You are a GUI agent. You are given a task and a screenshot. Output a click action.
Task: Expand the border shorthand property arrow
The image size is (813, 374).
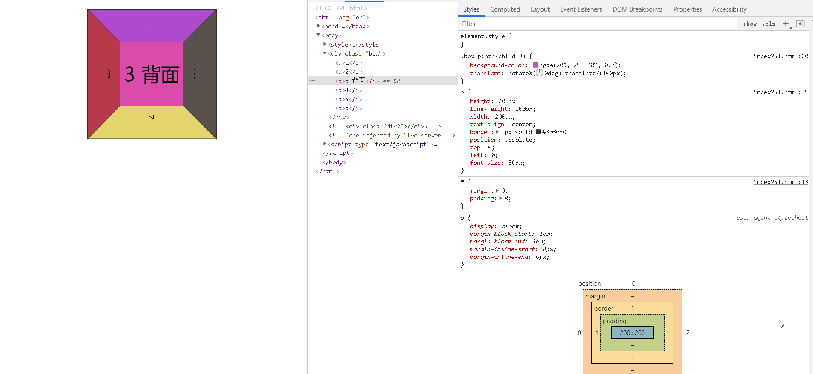tap(497, 132)
